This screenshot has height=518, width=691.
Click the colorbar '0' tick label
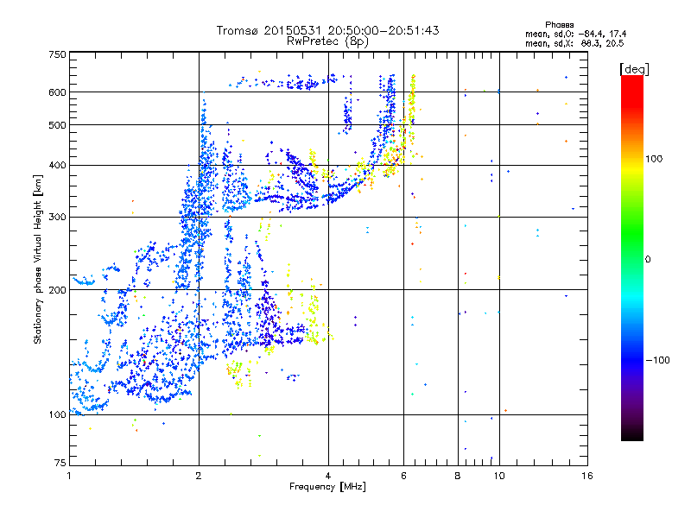[x=648, y=260]
